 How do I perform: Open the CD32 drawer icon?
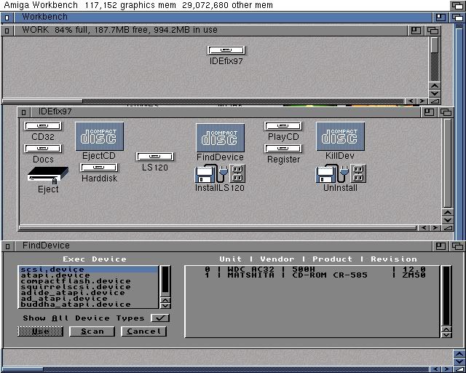click(x=43, y=126)
